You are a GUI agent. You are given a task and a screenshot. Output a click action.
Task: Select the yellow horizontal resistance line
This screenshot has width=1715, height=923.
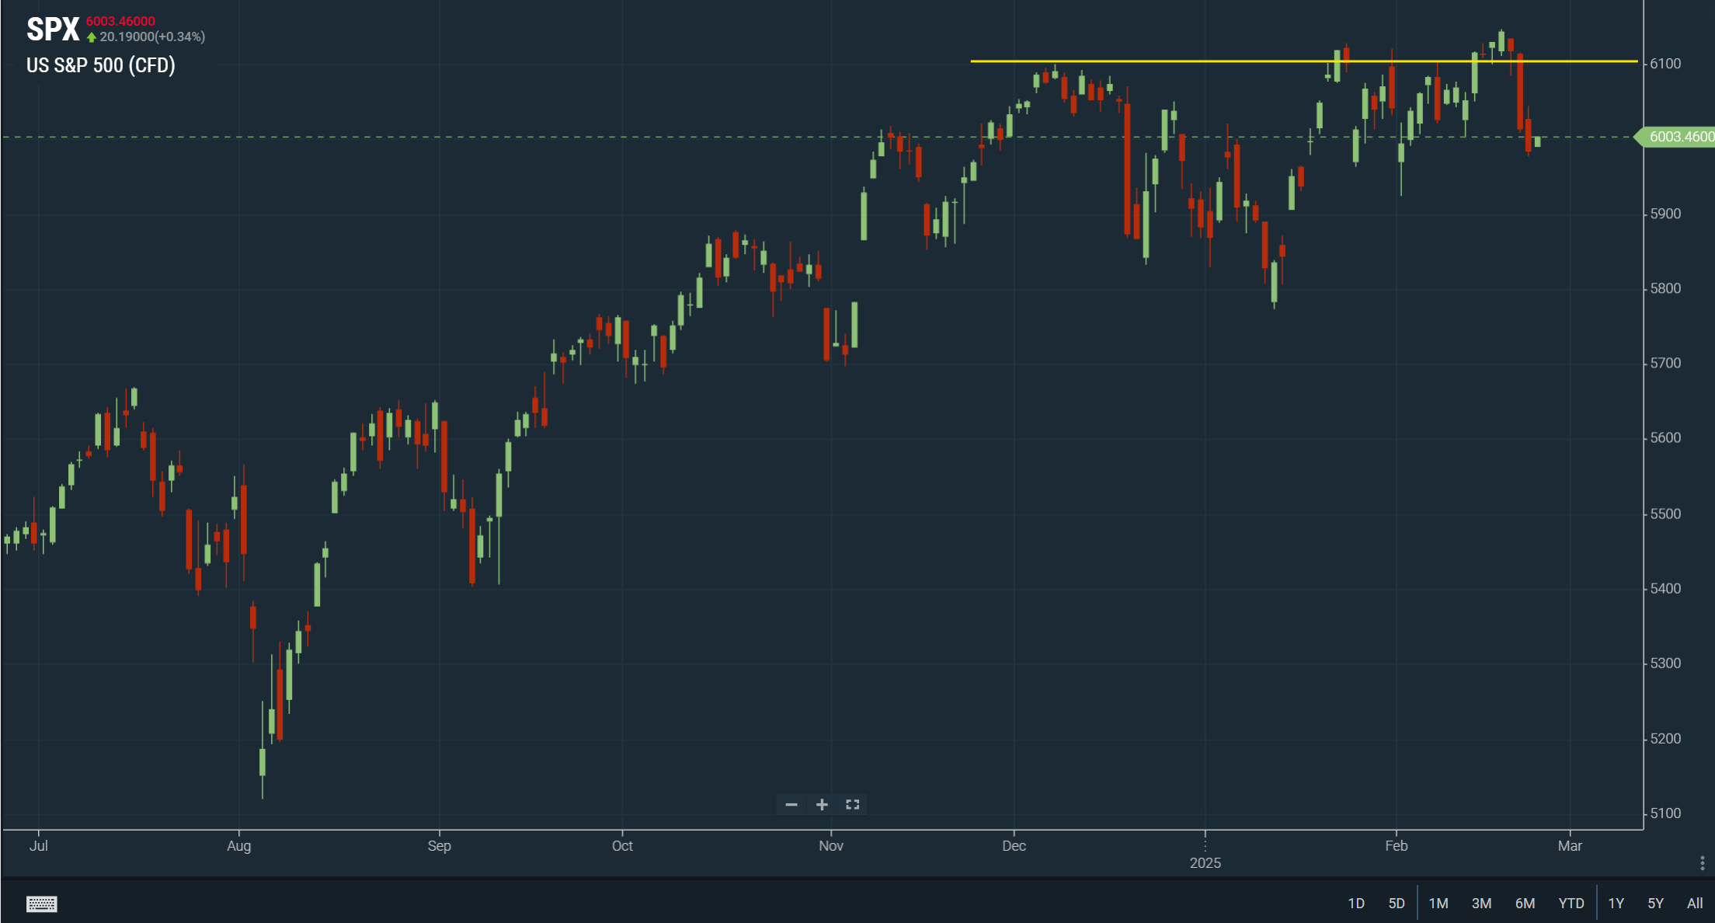(x=1304, y=61)
